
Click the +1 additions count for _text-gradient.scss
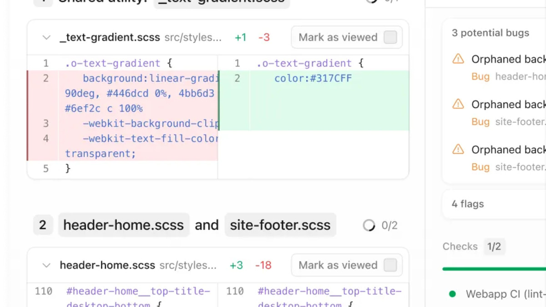[x=241, y=38]
